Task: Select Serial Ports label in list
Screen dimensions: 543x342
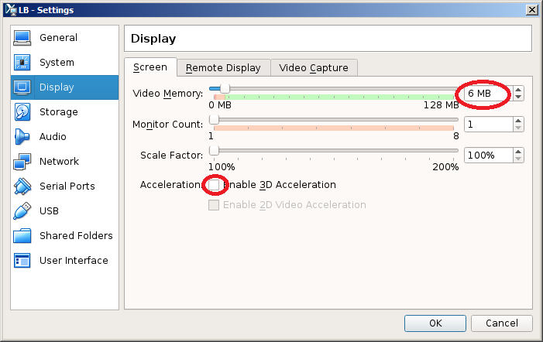Action: (x=67, y=186)
